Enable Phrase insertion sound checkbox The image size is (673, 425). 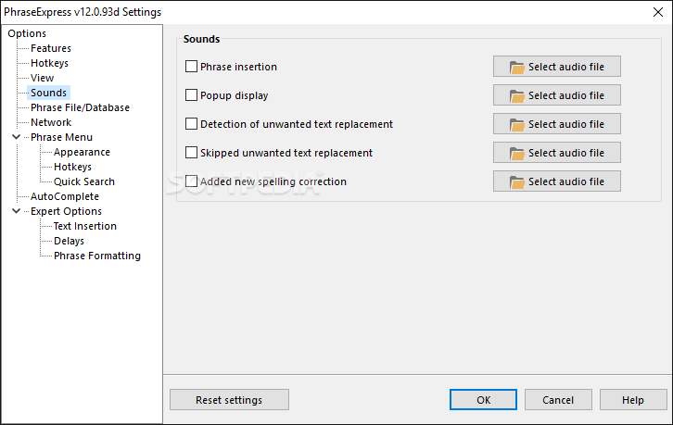tap(192, 67)
